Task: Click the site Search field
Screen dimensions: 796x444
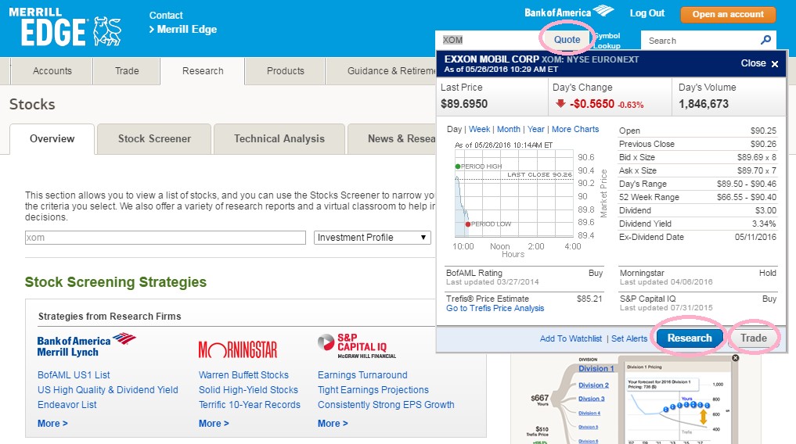Action: 701,41
